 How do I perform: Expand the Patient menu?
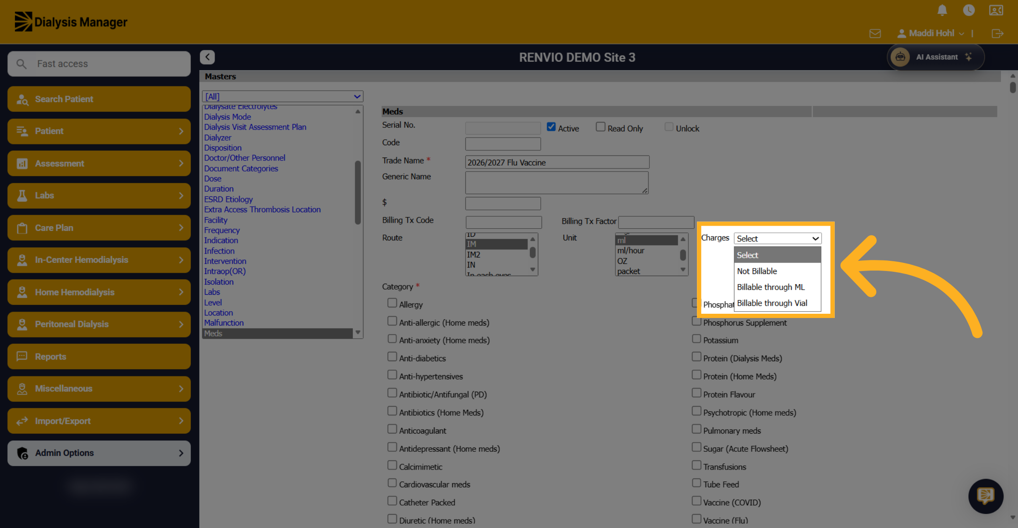(99, 131)
